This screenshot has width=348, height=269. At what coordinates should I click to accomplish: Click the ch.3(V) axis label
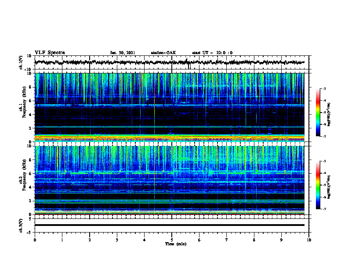click(21, 225)
